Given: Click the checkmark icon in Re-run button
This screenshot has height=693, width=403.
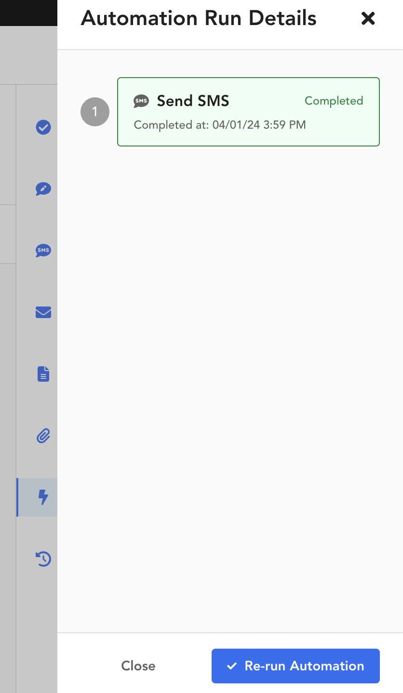Looking at the screenshot, I should [232, 666].
